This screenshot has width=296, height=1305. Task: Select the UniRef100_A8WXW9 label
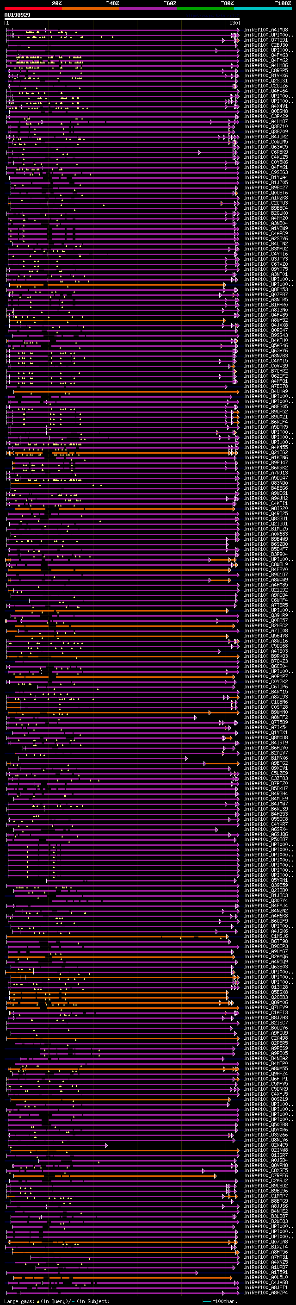265,580
